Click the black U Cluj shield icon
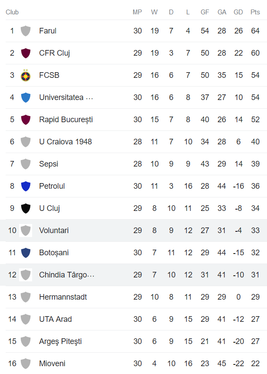This screenshot has width=267, height=374. coord(26,208)
